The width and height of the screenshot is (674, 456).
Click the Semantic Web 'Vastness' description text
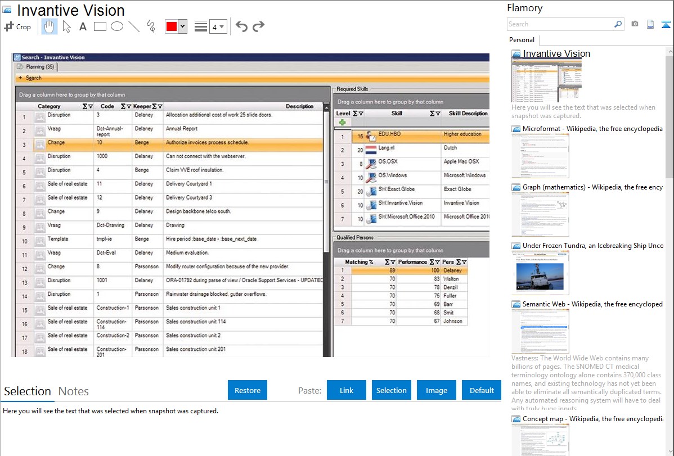coord(587,383)
